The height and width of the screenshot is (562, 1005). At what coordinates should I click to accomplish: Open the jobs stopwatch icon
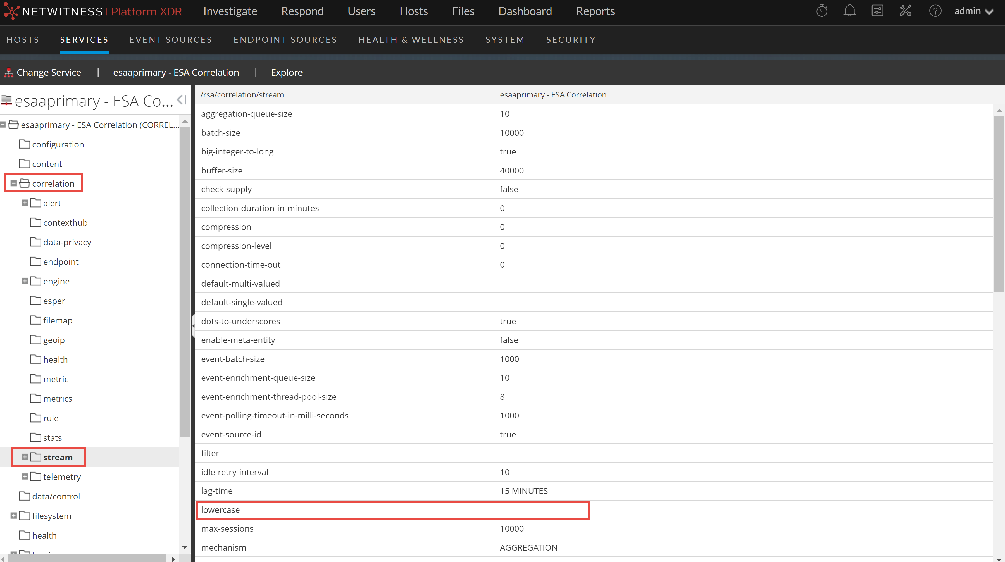click(822, 11)
